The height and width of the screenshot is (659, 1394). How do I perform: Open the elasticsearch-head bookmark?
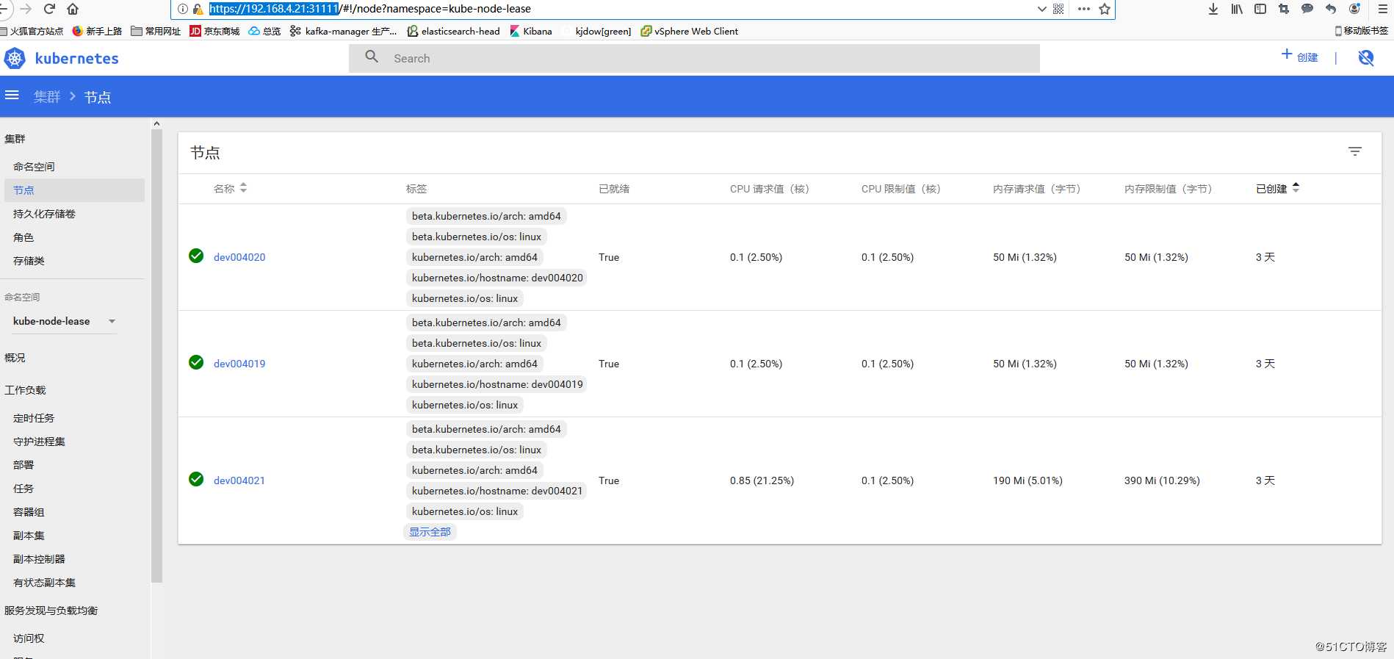coord(454,31)
